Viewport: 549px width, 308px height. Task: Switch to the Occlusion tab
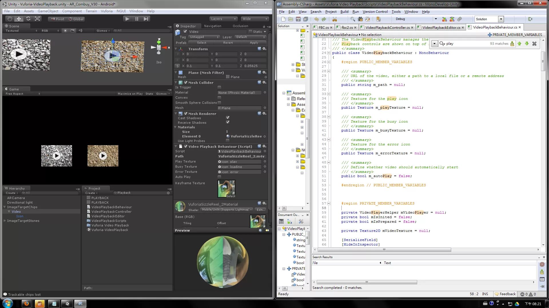tap(240, 26)
